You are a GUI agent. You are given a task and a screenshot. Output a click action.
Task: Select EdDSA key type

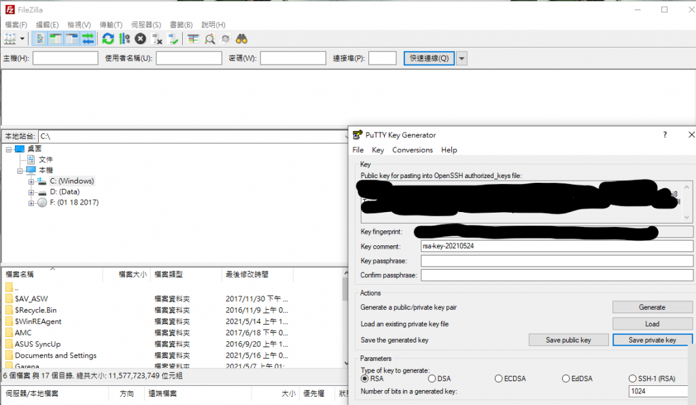(x=565, y=378)
